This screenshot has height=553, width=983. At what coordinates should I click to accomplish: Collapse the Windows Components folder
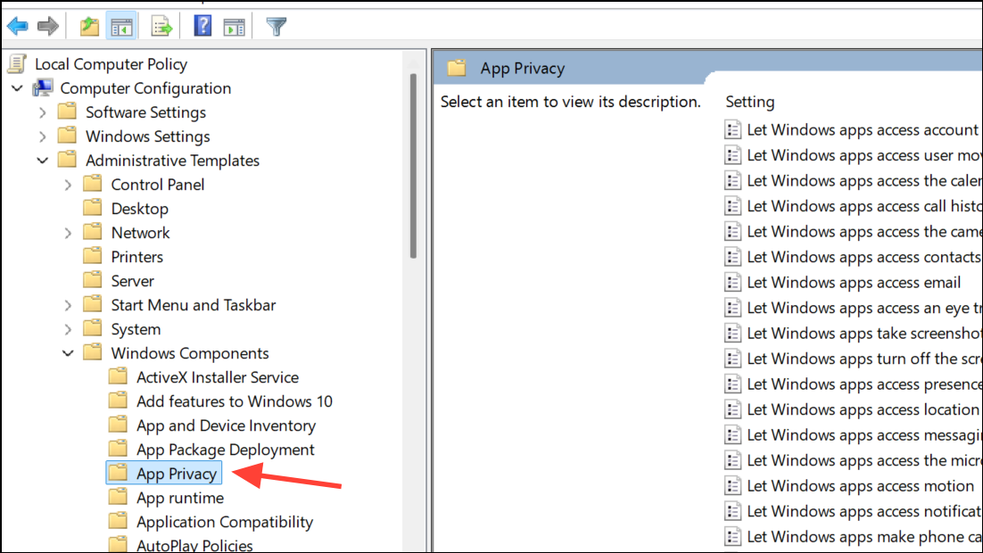click(x=68, y=353)
